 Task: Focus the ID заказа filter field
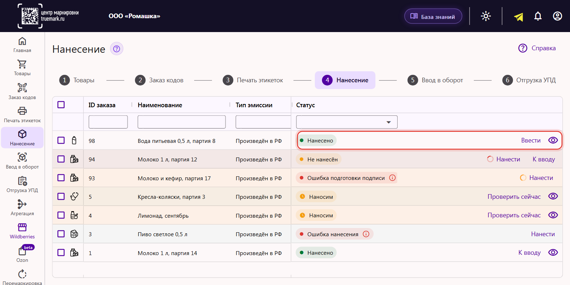click(x=108, y=122)
